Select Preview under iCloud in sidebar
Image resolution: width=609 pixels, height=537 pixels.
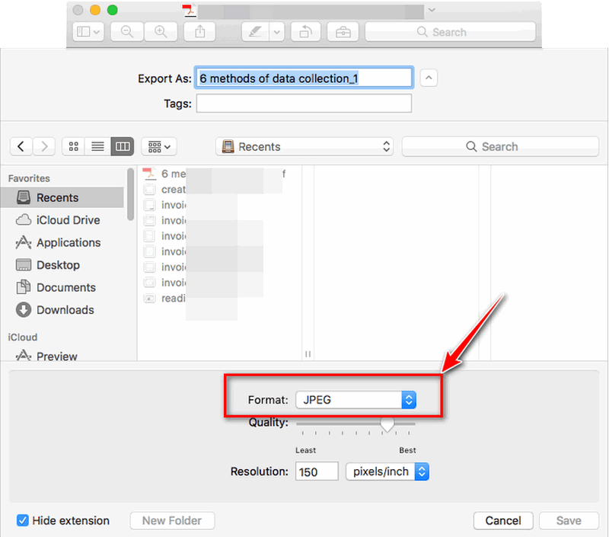point(62,355)
